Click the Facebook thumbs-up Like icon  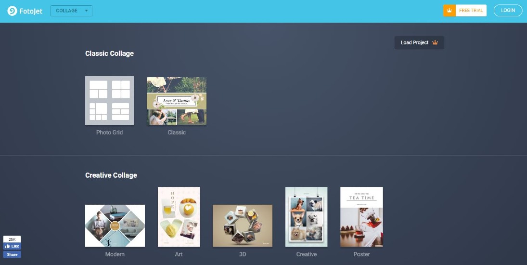(7, 246)
